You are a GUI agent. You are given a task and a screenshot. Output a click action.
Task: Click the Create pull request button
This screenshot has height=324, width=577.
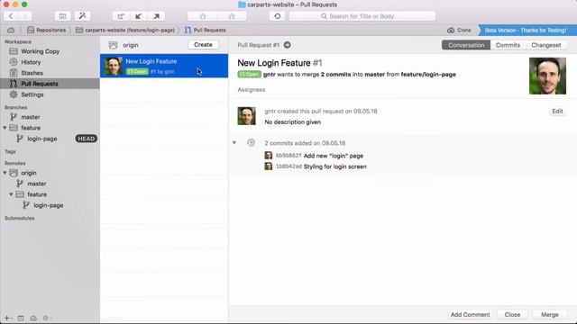coord(203,44)
